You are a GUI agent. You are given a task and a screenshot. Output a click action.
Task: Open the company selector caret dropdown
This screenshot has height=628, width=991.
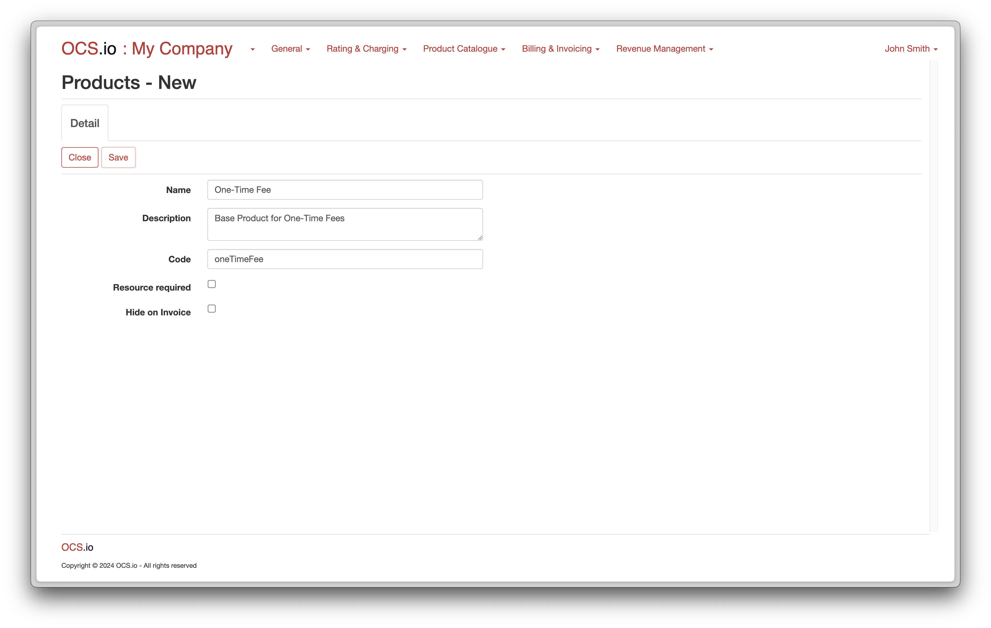252,49
